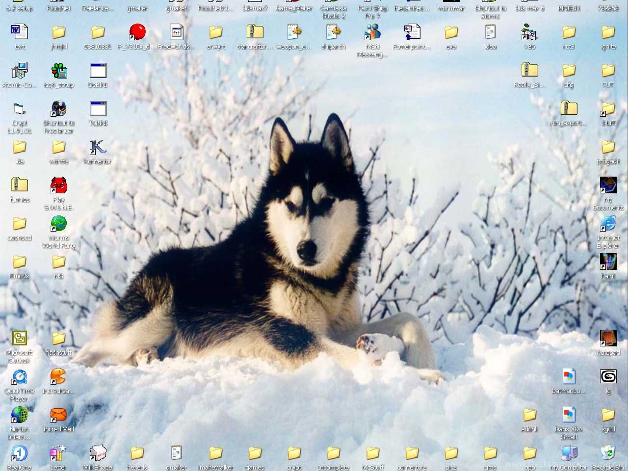Open the hexeds folder

pyautogui.click(x=137, y=453)
